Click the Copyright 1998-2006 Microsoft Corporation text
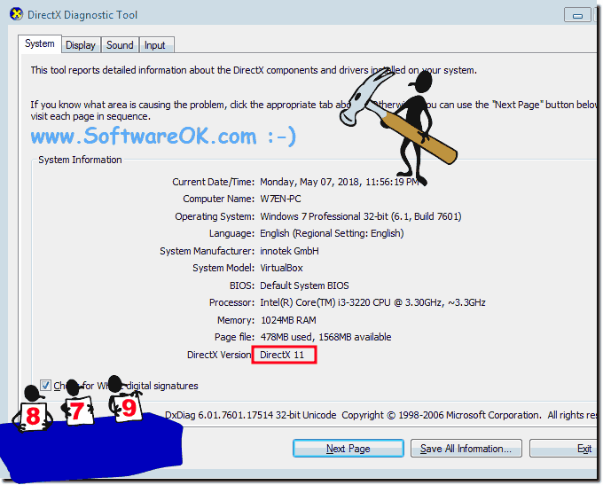 coord(441,415)
